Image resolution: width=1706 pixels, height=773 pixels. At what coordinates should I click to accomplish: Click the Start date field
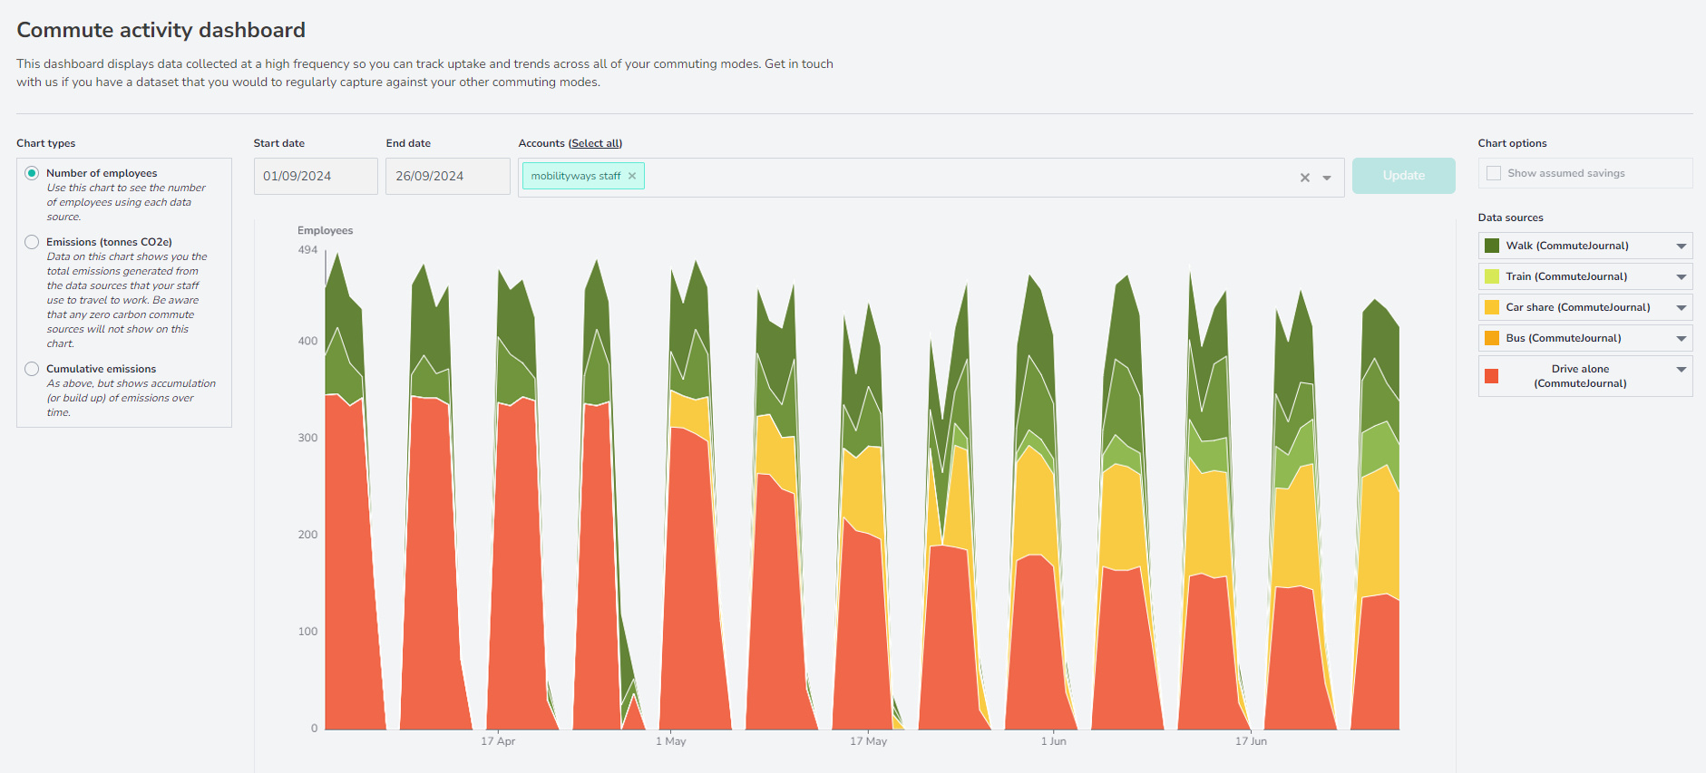pyautogui.click(x=316, y=176)
